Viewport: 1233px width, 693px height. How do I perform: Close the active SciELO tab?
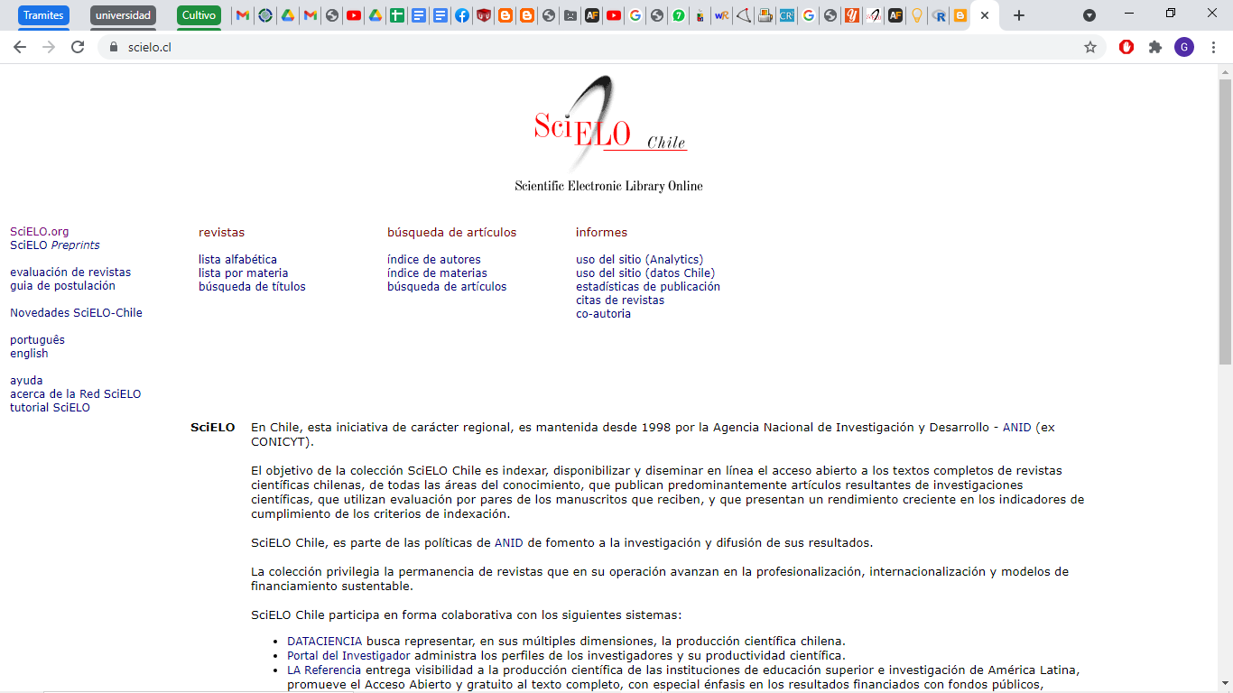pos(985,15)
